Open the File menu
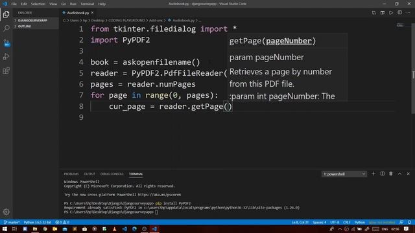 tap(14, 4)
